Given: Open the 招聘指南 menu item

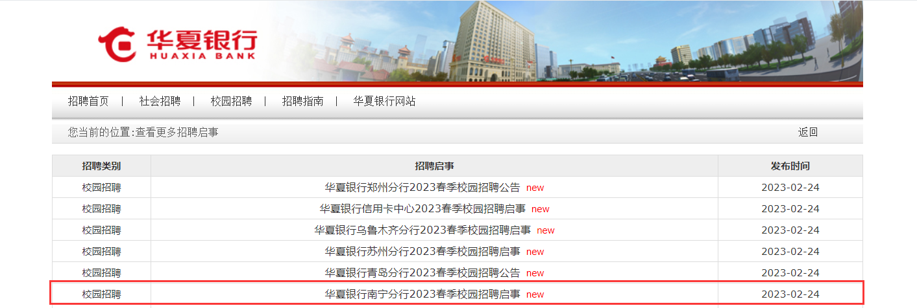Looking at the screenshot, I should pyautogui.click(x=302, y=102).
